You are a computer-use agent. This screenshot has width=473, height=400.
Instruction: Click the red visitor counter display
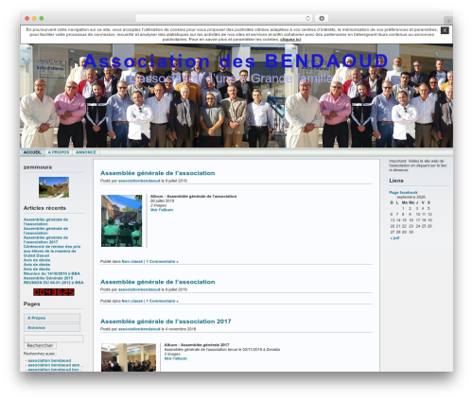[54, 292]
